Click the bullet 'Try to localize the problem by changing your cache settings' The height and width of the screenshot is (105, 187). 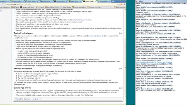(34, 26)
